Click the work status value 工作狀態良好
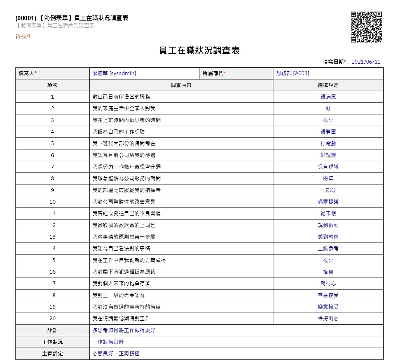The image size is (398, 364). pyautogui.click(x=108, y=342)
